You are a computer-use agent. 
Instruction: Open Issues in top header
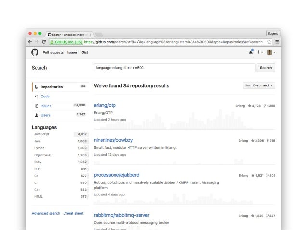point(72,52)
